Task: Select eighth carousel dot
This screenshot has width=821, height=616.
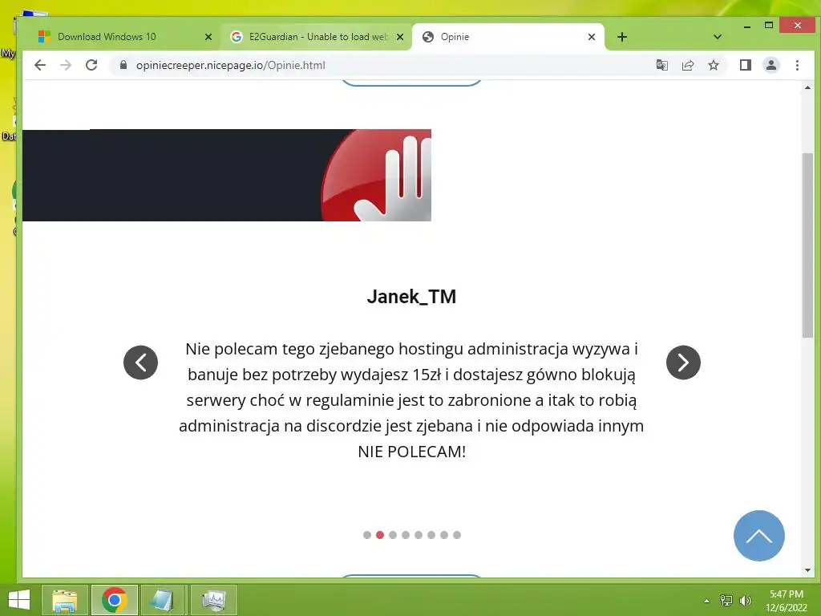Action: (456, 535)
